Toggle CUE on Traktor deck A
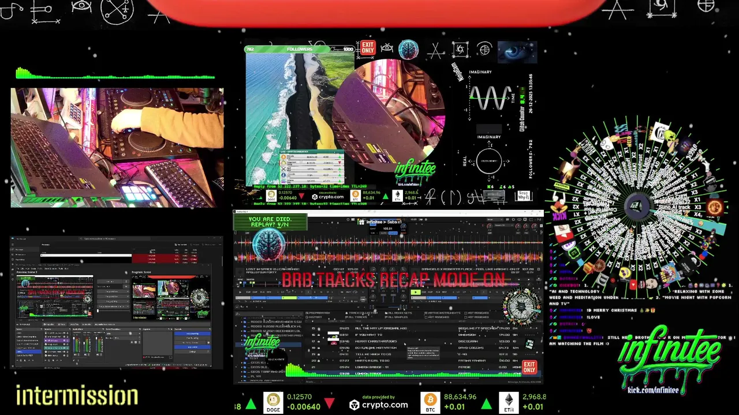The width and height of the screenshot is (739, 415). coord(248,292)
